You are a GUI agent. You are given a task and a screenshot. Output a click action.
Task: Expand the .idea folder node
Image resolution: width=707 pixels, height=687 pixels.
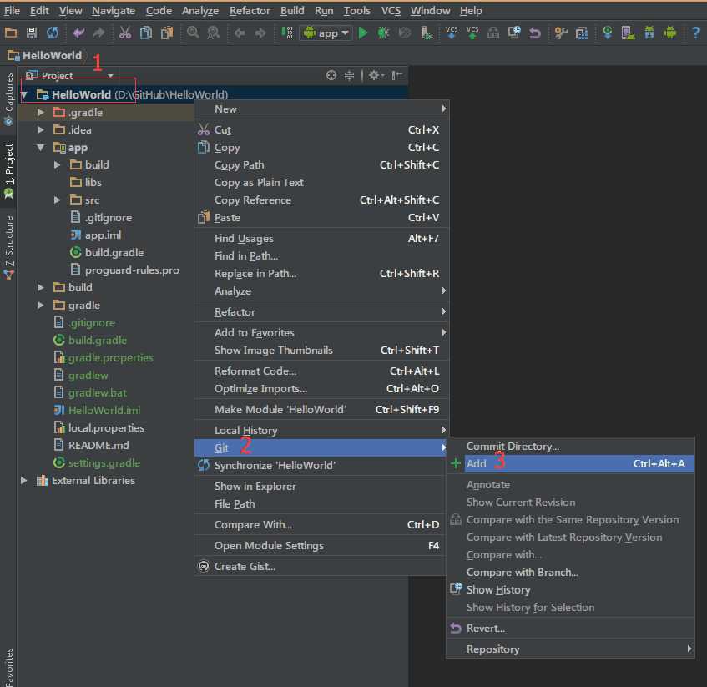click(41, 130)
